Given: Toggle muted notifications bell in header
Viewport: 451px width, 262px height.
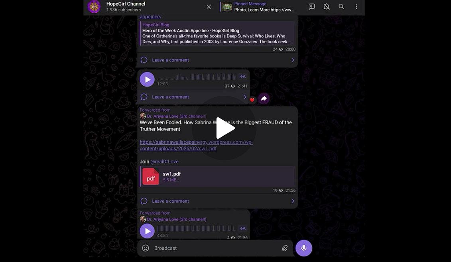Looking at the screenshot, I should click(x=327, y=7).
